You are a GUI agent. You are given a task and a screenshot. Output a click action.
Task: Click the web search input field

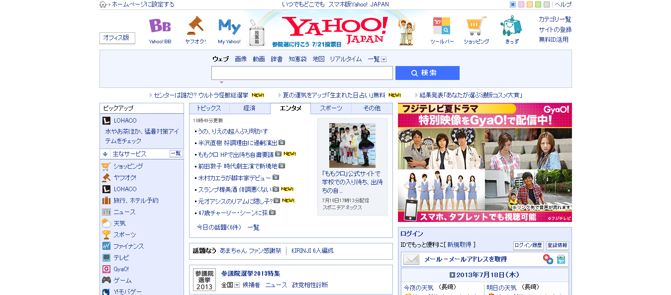click(x=302, y=73)
